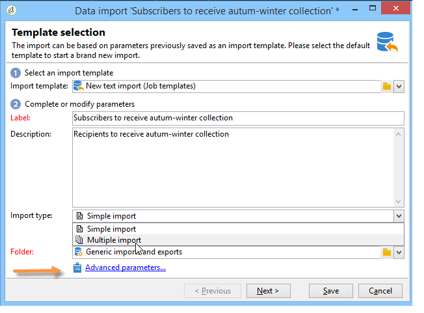This screenshot has width=424, height=313.
Task: Select Simple import option in list
Action: pos(238,229)
